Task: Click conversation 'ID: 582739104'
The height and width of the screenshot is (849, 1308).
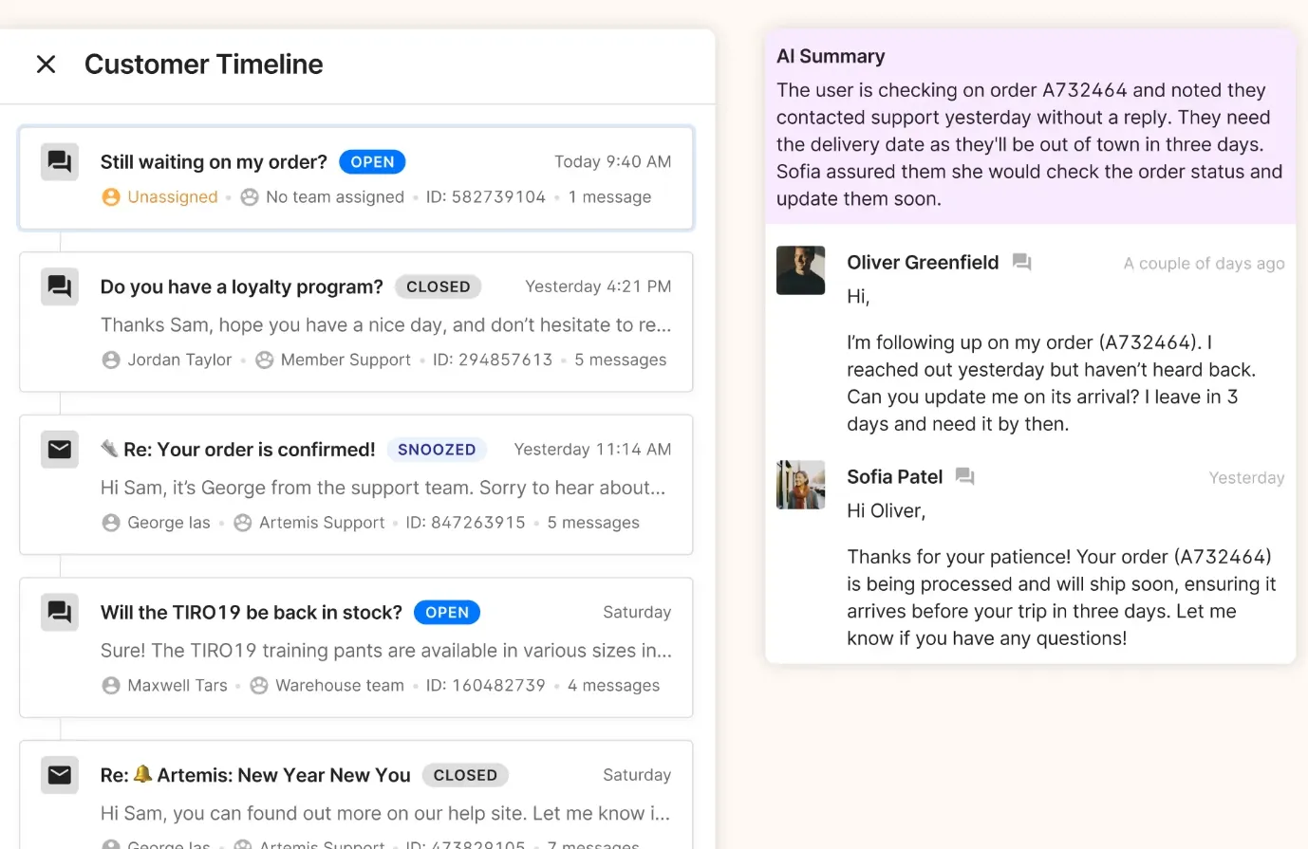Action: pyautogui.click(x=486, y=197)
